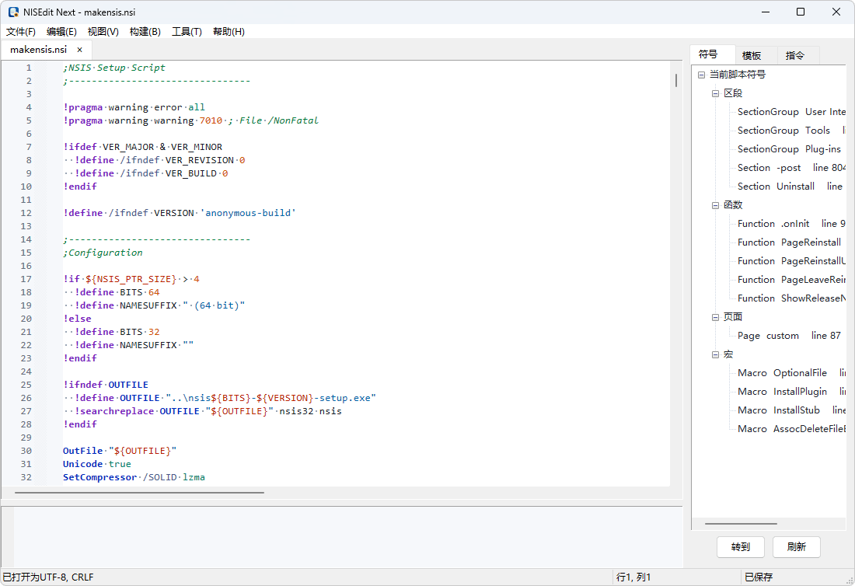The height and width of the screenshot is (586, 855).
Task: Select Section Uninstall symbol
Action: click(790, 187)
